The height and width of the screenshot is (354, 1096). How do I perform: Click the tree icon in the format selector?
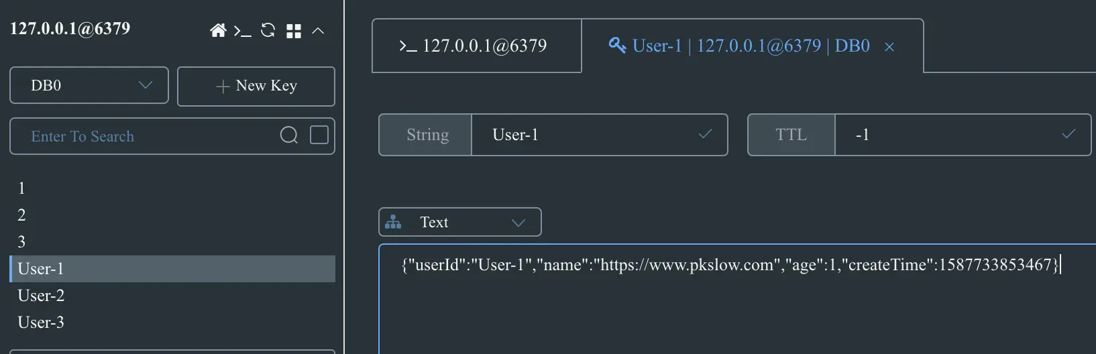[x=394, y=222]
